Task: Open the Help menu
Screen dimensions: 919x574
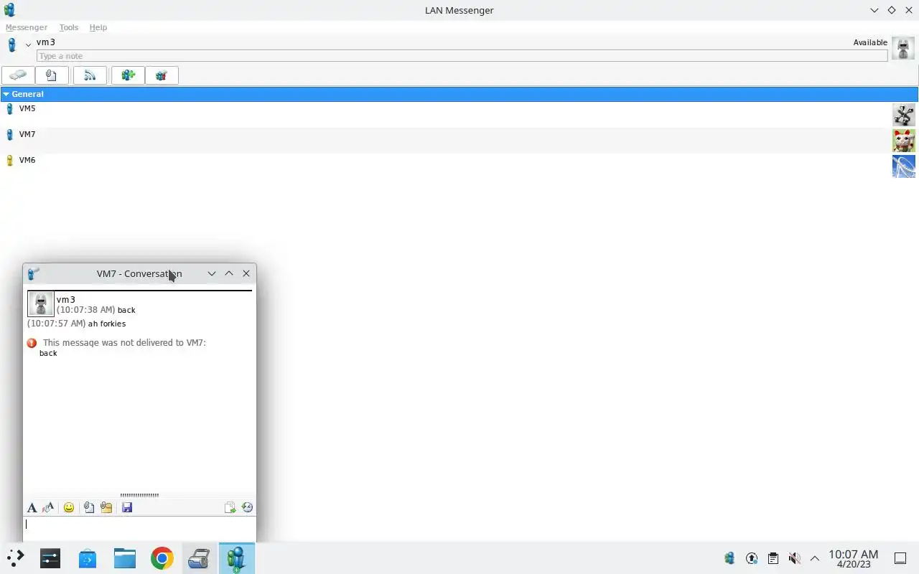Action: click(98, 27)
